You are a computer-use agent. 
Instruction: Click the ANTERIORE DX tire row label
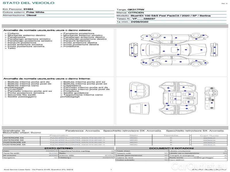tap(14, 138)
